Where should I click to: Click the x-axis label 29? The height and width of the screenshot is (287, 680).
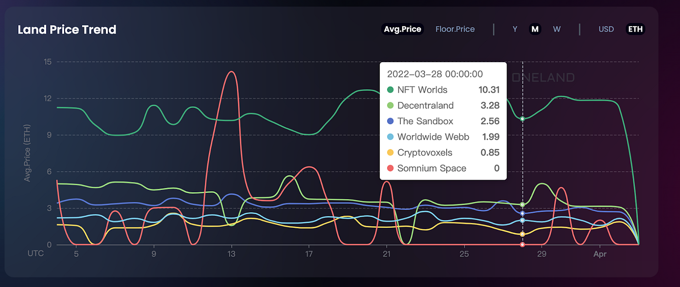[542, 254]
